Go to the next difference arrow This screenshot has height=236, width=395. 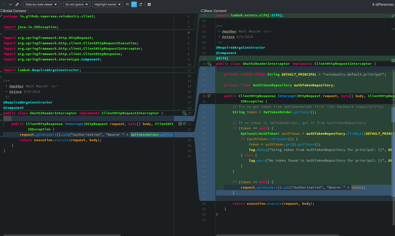[x=11, y=4]
